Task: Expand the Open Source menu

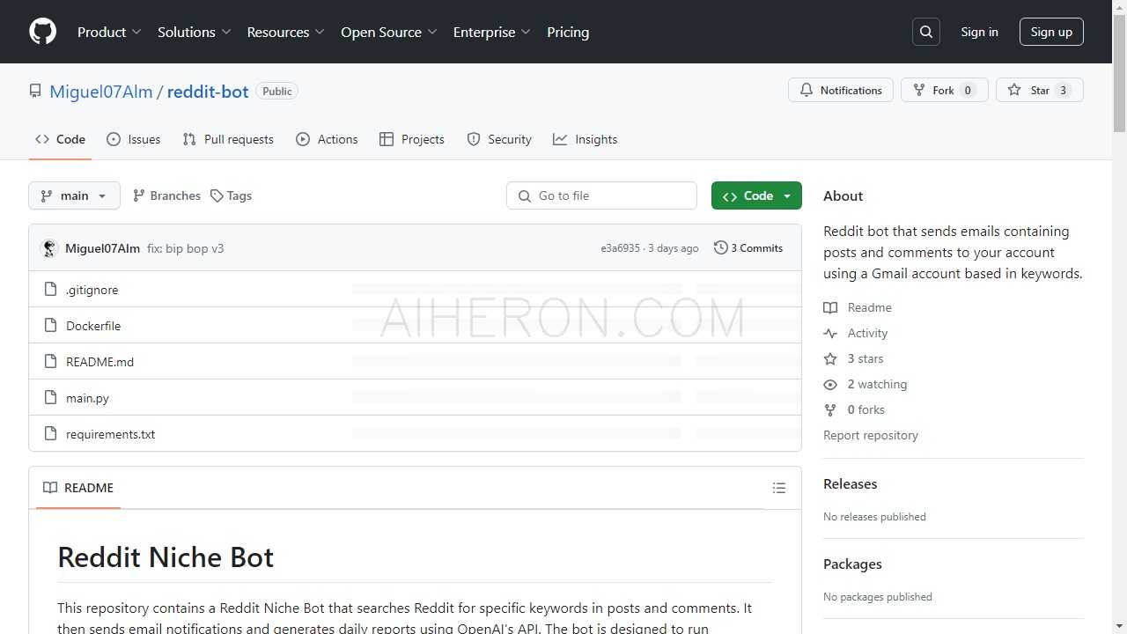Action: (388, 32)
